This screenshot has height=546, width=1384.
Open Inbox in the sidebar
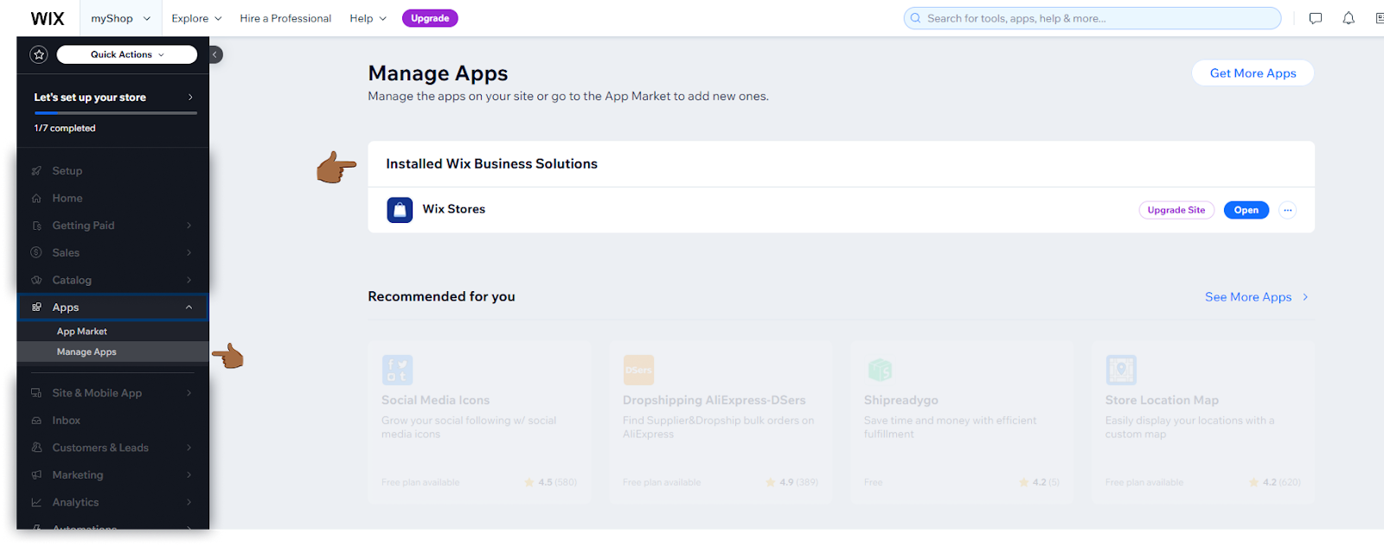pyautogui.click(x=66, y=421)
